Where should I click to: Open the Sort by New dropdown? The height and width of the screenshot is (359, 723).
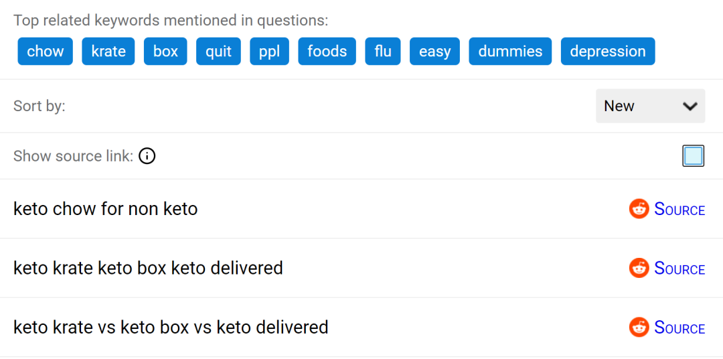click(x=650, y=106)
